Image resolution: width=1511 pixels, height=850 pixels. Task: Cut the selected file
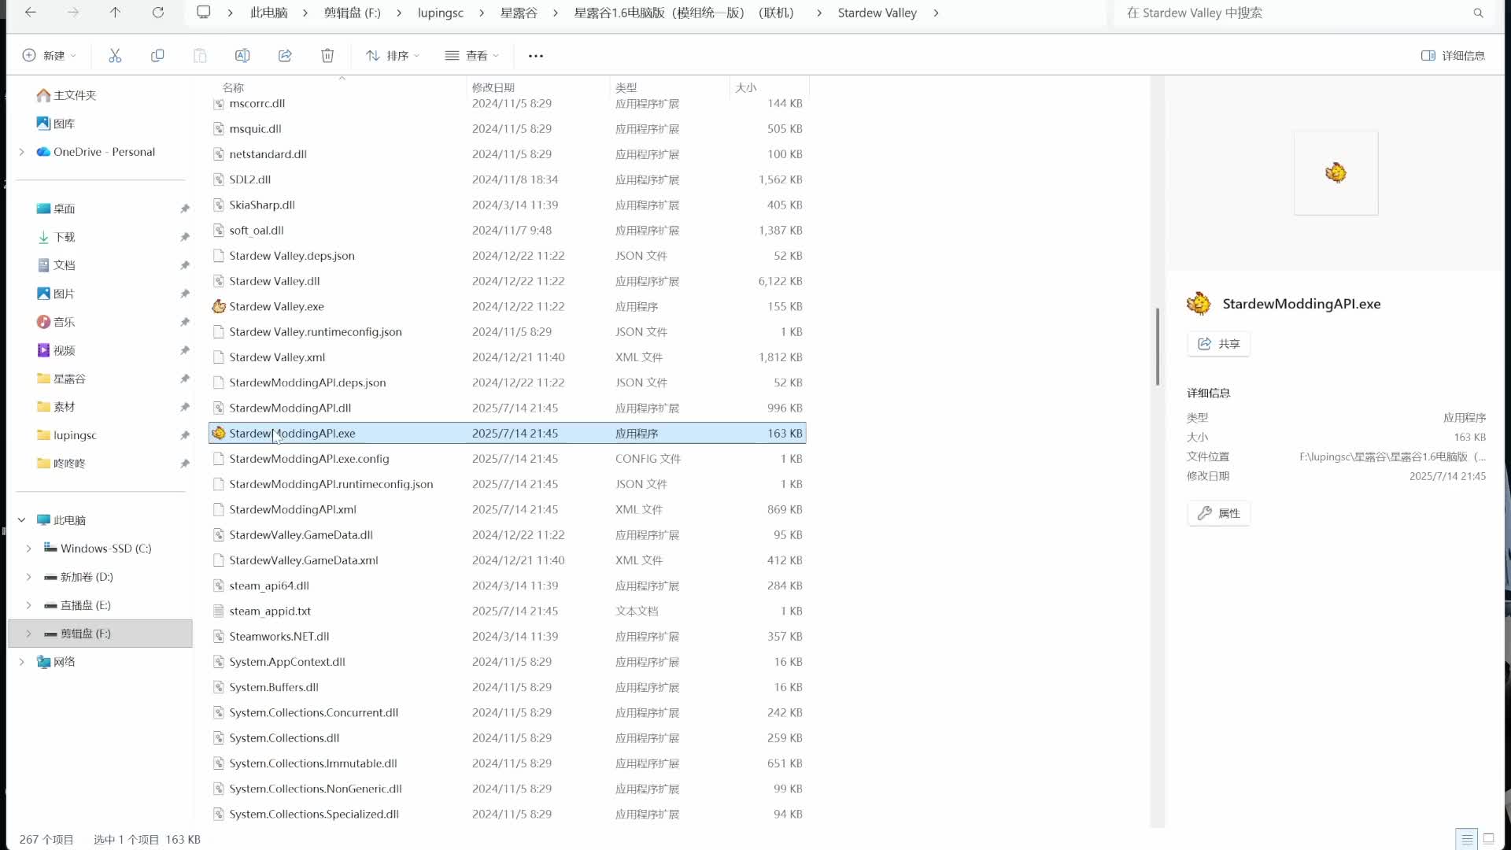116,55
